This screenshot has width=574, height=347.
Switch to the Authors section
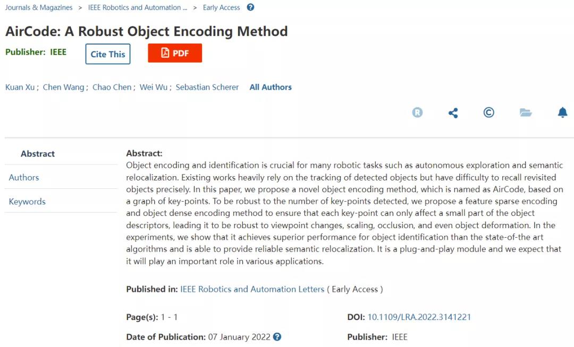point(24,178)
